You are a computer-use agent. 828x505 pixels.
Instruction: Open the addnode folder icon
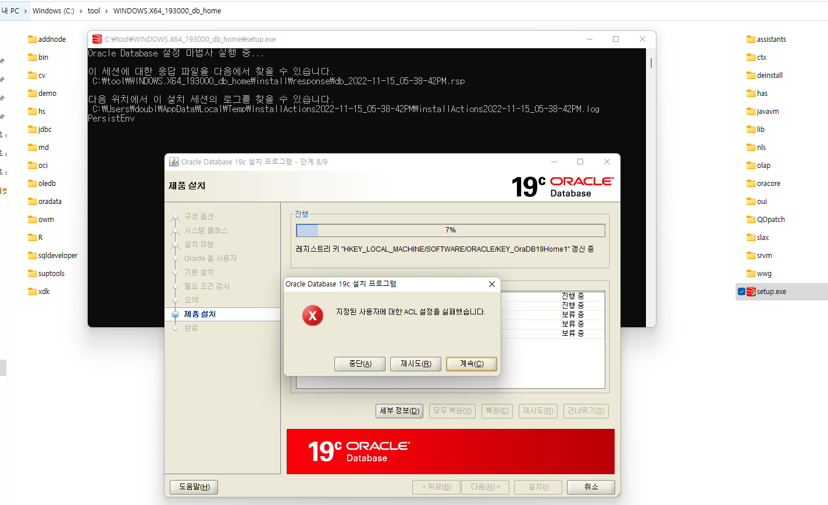tap(33, 40)
